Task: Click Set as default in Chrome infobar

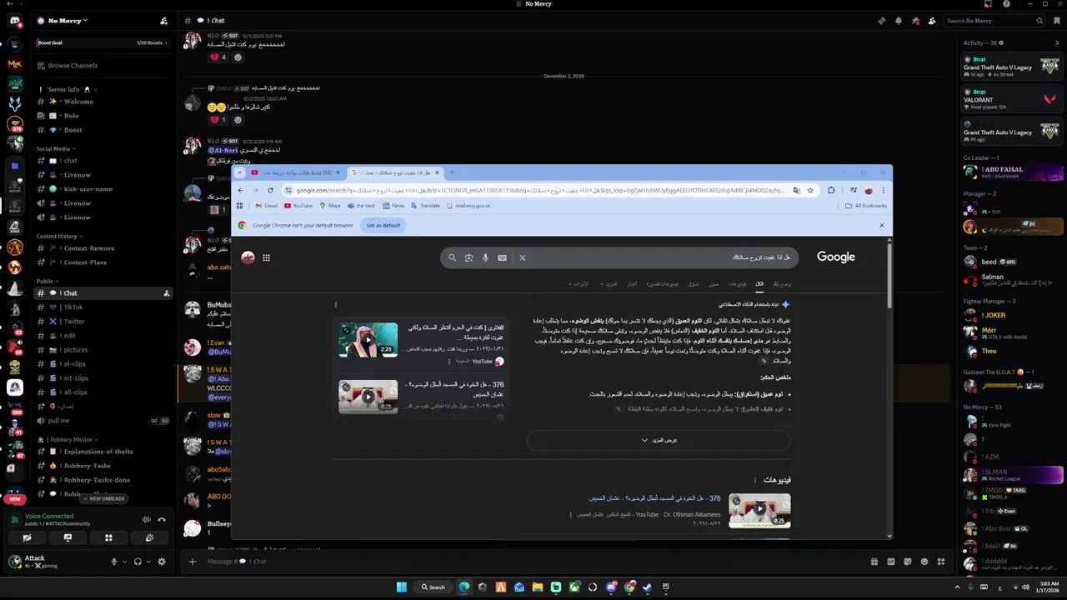Action: tap(383, 225)
